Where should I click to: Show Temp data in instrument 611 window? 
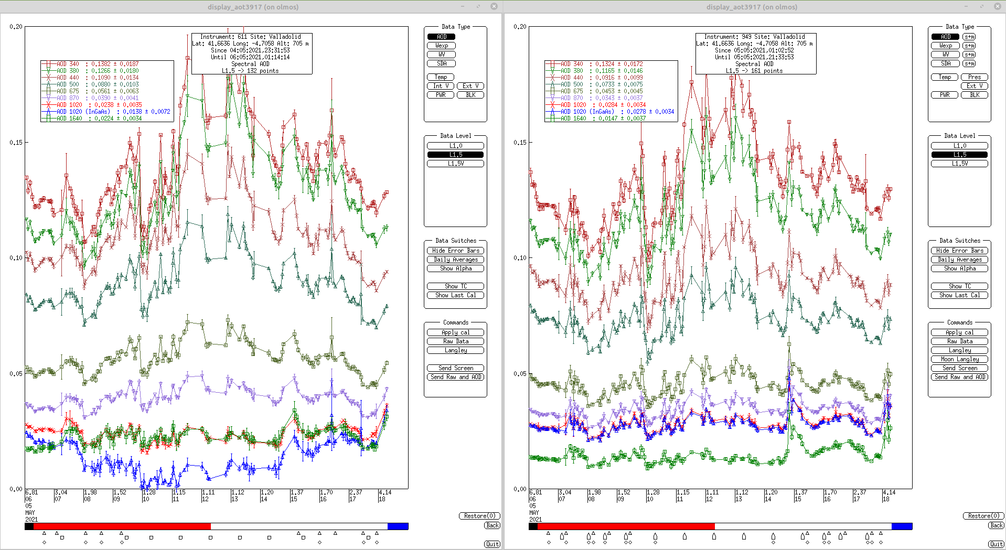click(441, 77)
